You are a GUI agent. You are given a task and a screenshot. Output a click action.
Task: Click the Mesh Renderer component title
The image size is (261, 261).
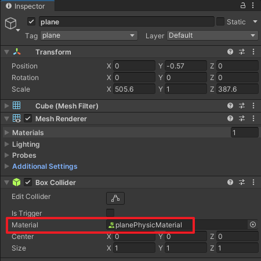pyautogui.click(x=61, y=119)
